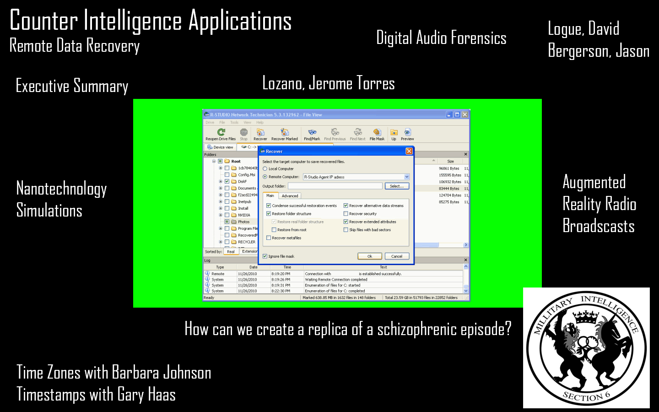The height and width of the screenshot is (412, 659).
Task: Expand the DiskF folder tree node
Action: tap(221, 182)
